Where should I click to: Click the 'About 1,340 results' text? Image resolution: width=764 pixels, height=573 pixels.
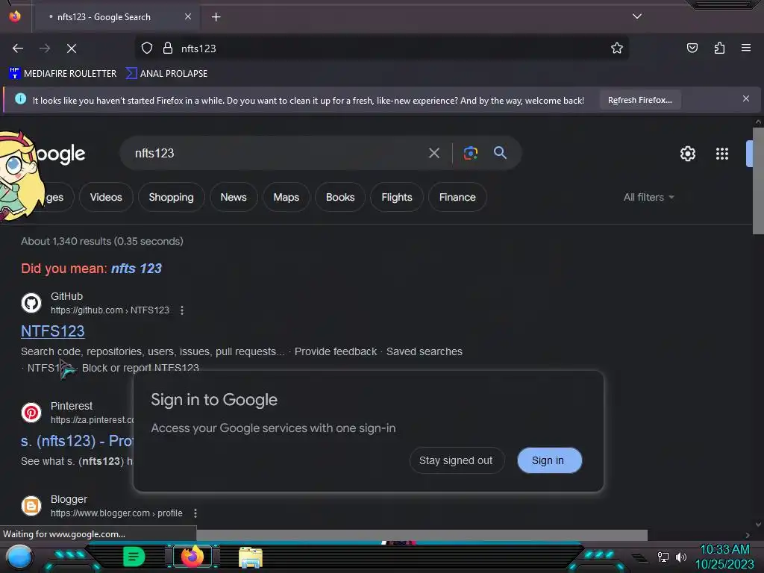pos(101,241)
